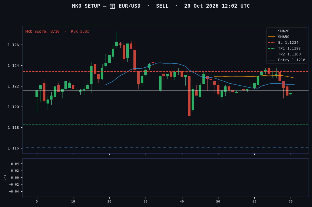312x207 pixels.
Task: Click the blue SMA20 legend line sample
Action: click(x=272, y=31)
